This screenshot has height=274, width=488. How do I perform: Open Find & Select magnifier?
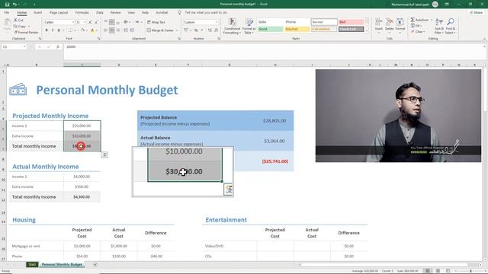tap(451, 26)
